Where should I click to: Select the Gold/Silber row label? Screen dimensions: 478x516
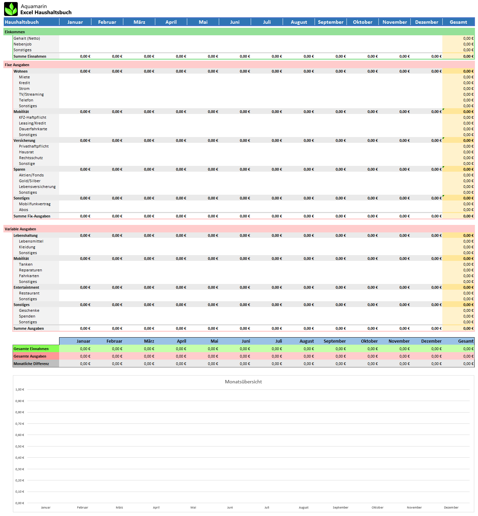point(30,181)
